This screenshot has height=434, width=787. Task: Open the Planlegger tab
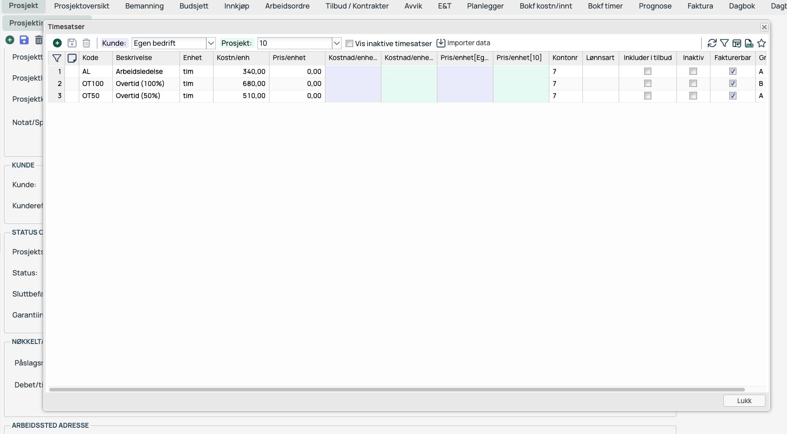pyautogui.click(x=485, y=6)
